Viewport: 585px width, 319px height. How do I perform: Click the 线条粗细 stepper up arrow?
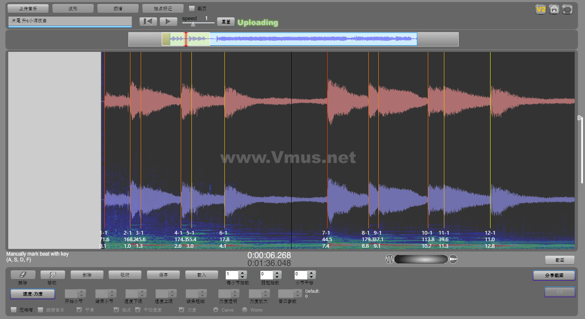point(202,291)
